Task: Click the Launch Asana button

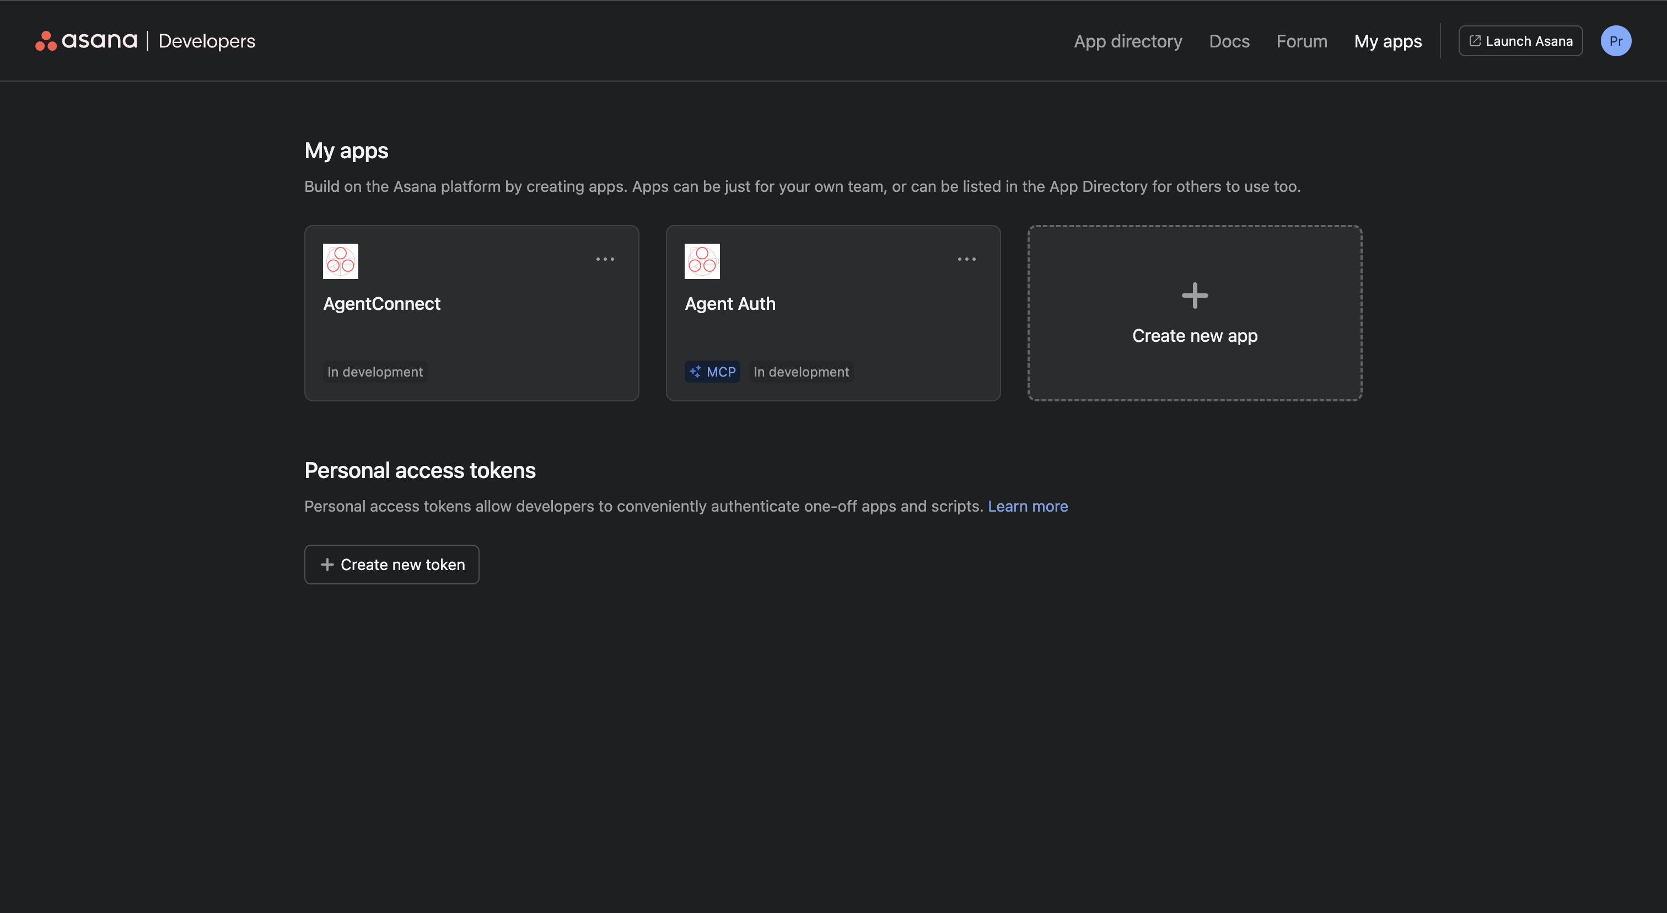Action: tap(1520, 41)
